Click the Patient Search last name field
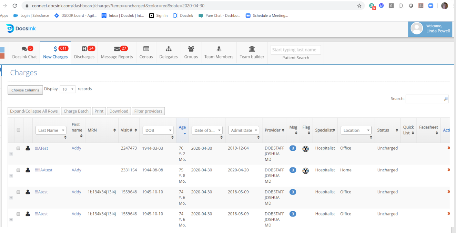This screenshot has width=456, height=233. pos(296,50)
